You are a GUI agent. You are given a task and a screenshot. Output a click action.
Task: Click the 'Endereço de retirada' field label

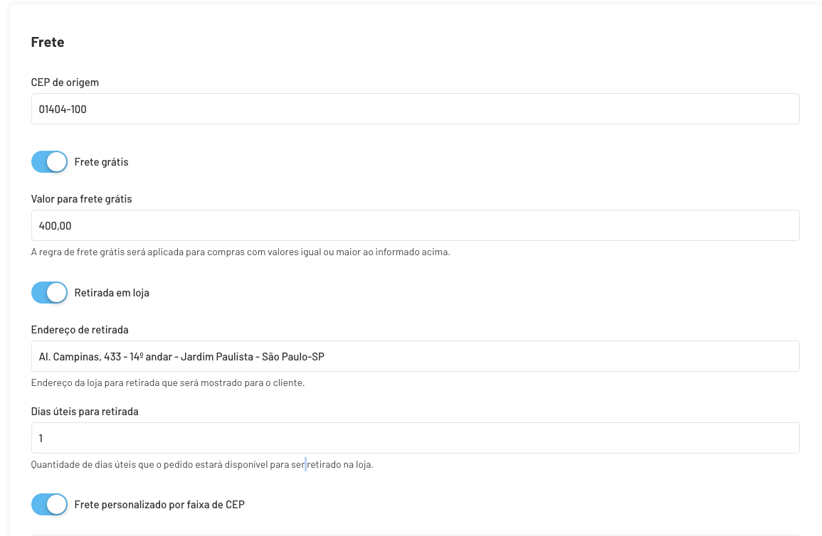(80, 330)
